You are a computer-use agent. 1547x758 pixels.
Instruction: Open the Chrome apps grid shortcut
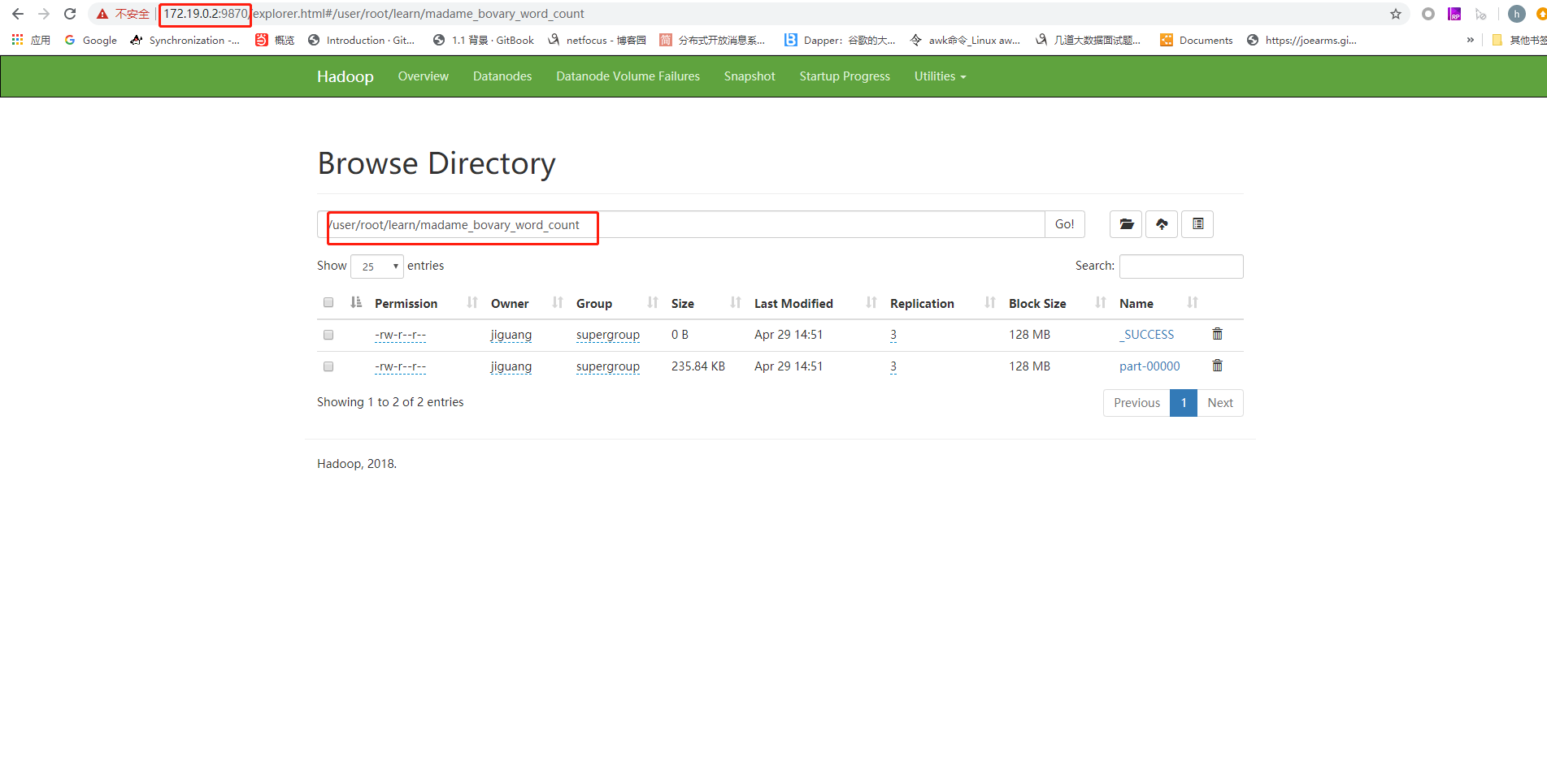coord(31,40)
